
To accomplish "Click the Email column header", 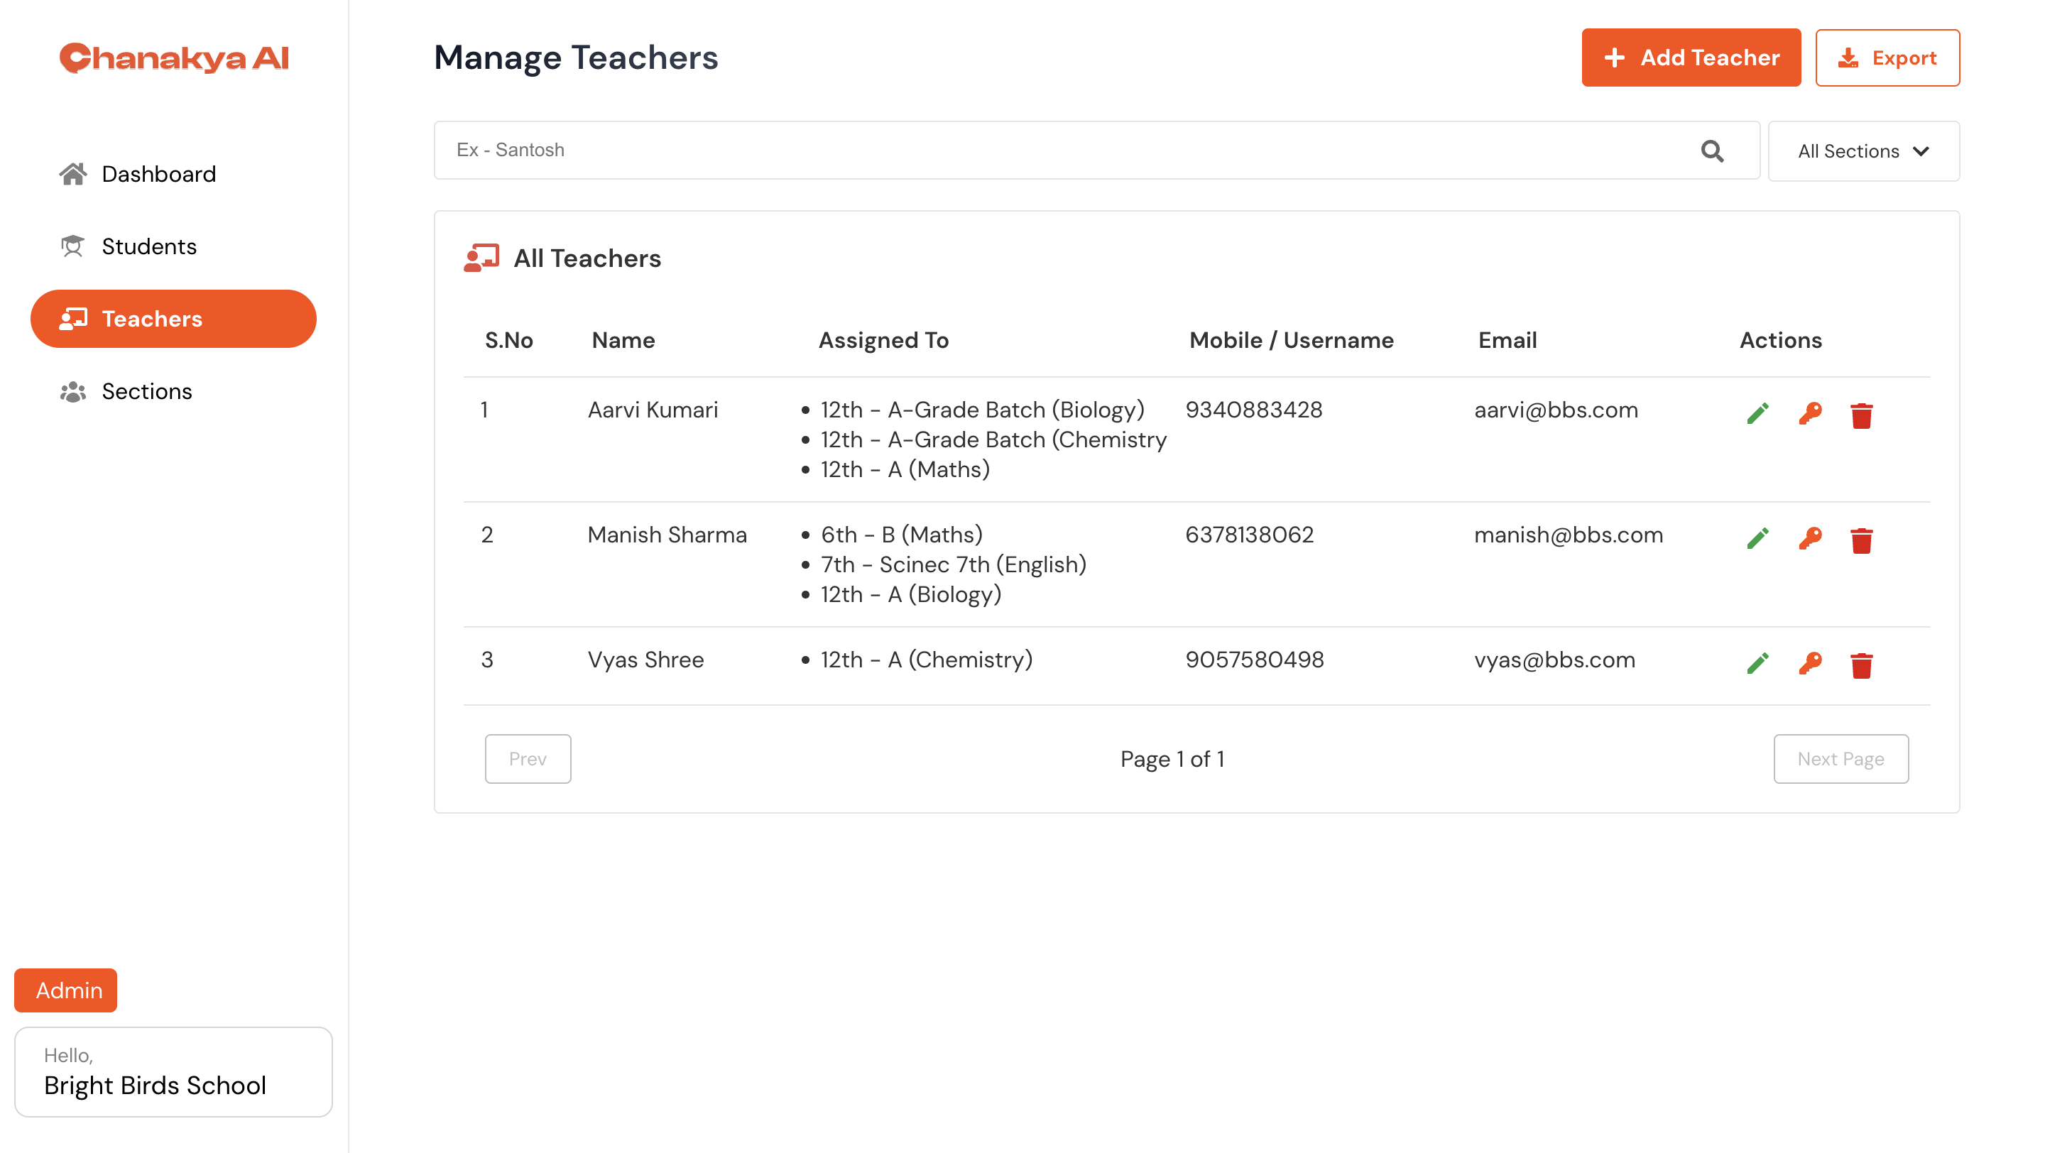I will 1507,340.
